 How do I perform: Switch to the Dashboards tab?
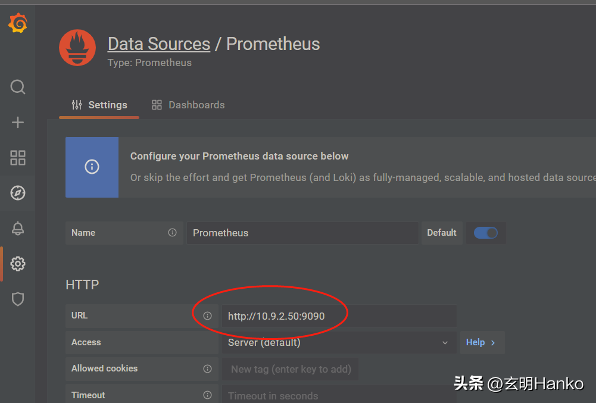pos(188,105)
